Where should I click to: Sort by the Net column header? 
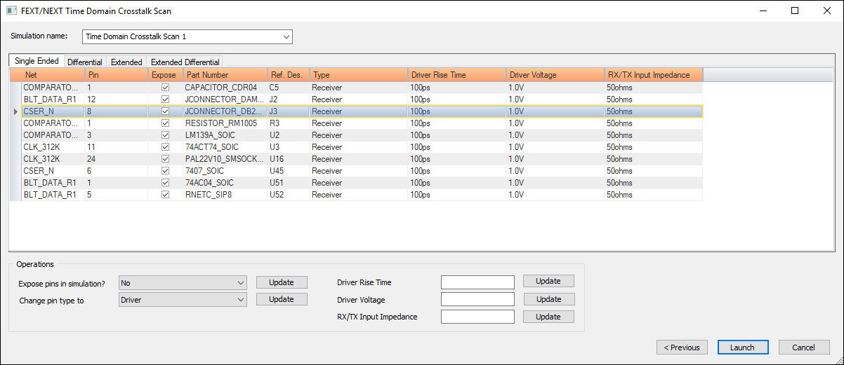click(x=53, y=75)
